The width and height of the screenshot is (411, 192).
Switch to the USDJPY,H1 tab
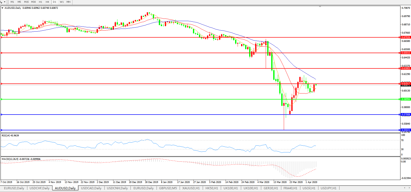click(328, 188)
